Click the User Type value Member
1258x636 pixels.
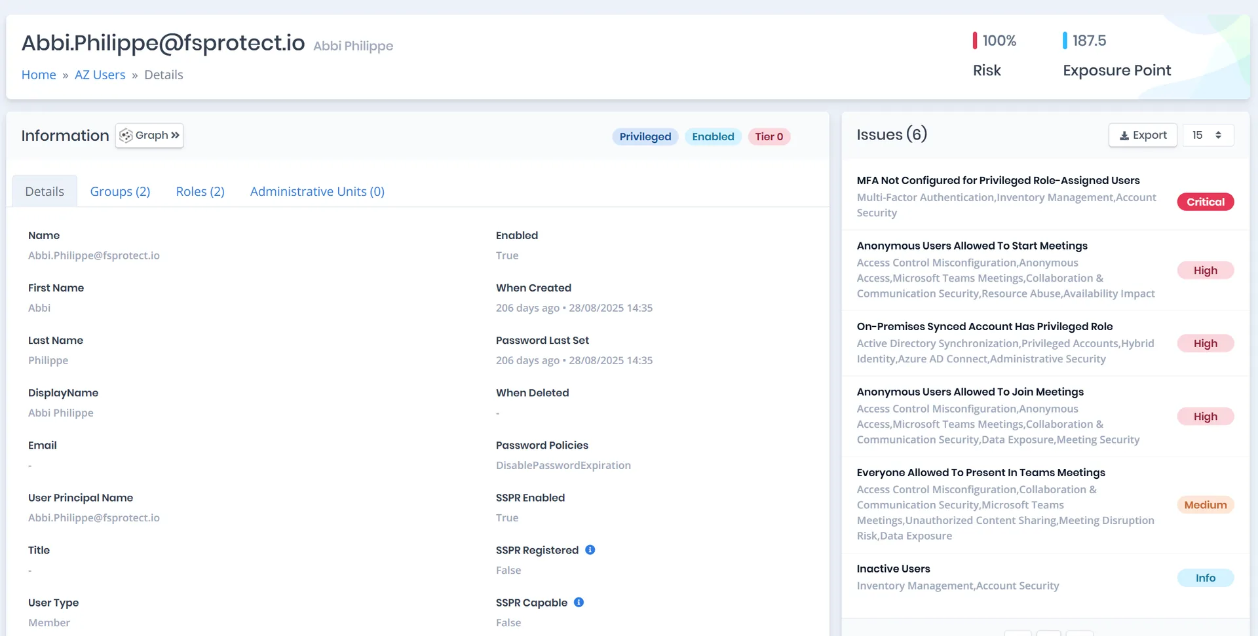tap(49, 622)
